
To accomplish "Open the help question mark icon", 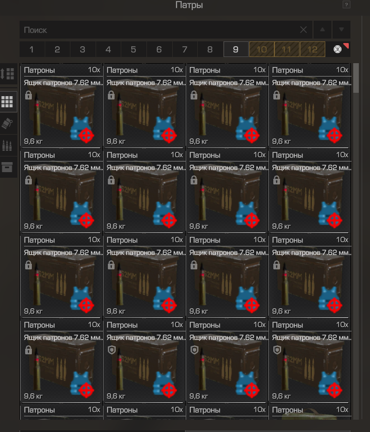I will click(347, 4).
